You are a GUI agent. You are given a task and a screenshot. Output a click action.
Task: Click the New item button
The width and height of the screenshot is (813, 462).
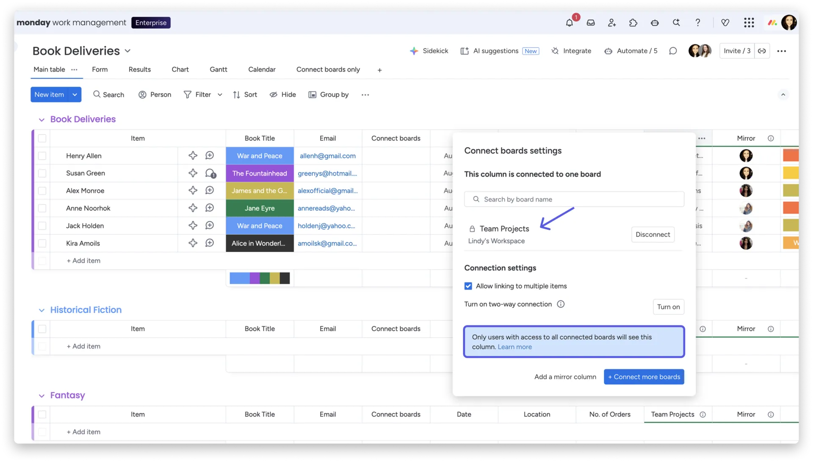(x=49, y=95)
